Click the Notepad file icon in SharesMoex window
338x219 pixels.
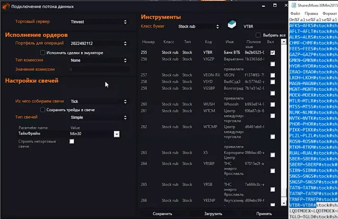tap(293, 5)
